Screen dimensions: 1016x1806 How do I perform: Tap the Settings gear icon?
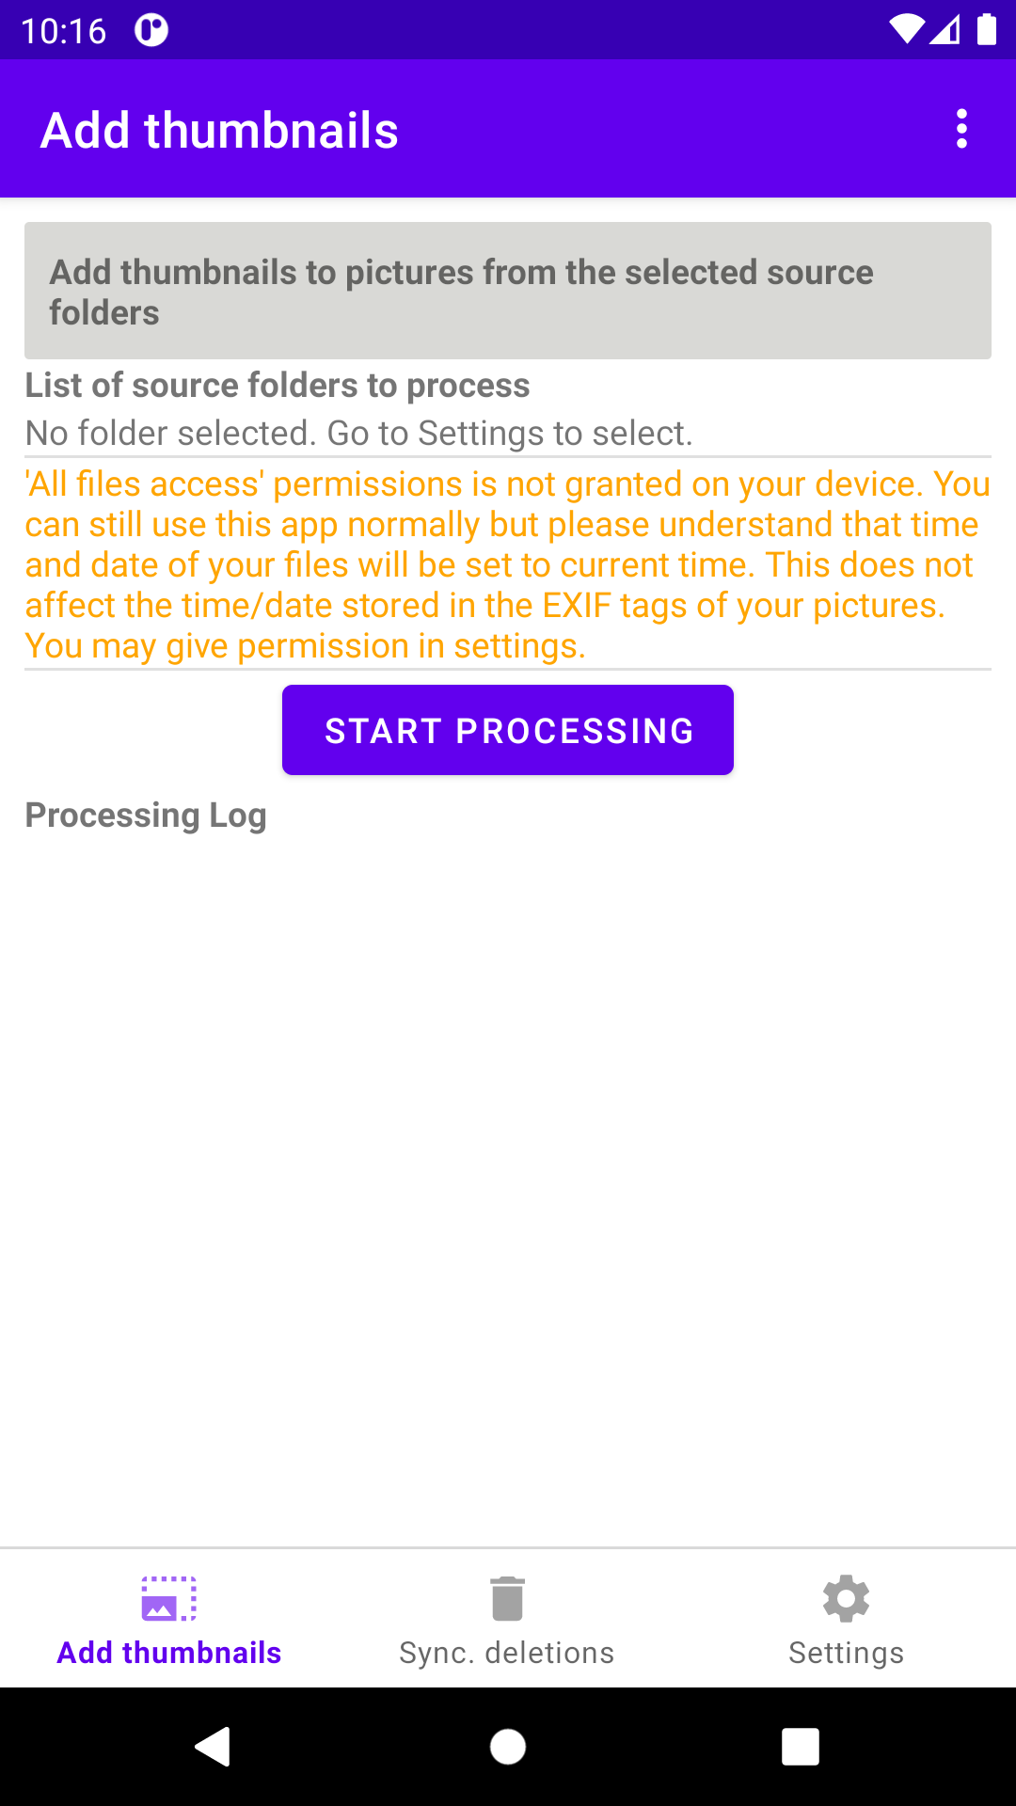click(x=846, y=1599)
